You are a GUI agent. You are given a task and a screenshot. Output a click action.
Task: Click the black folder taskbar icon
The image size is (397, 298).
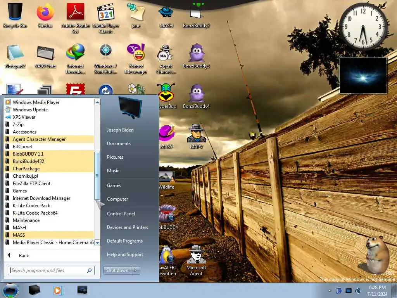pos(34,290)
